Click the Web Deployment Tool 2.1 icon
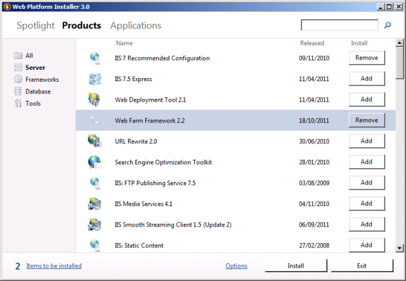406x281 pixels. tap(95, 100)
